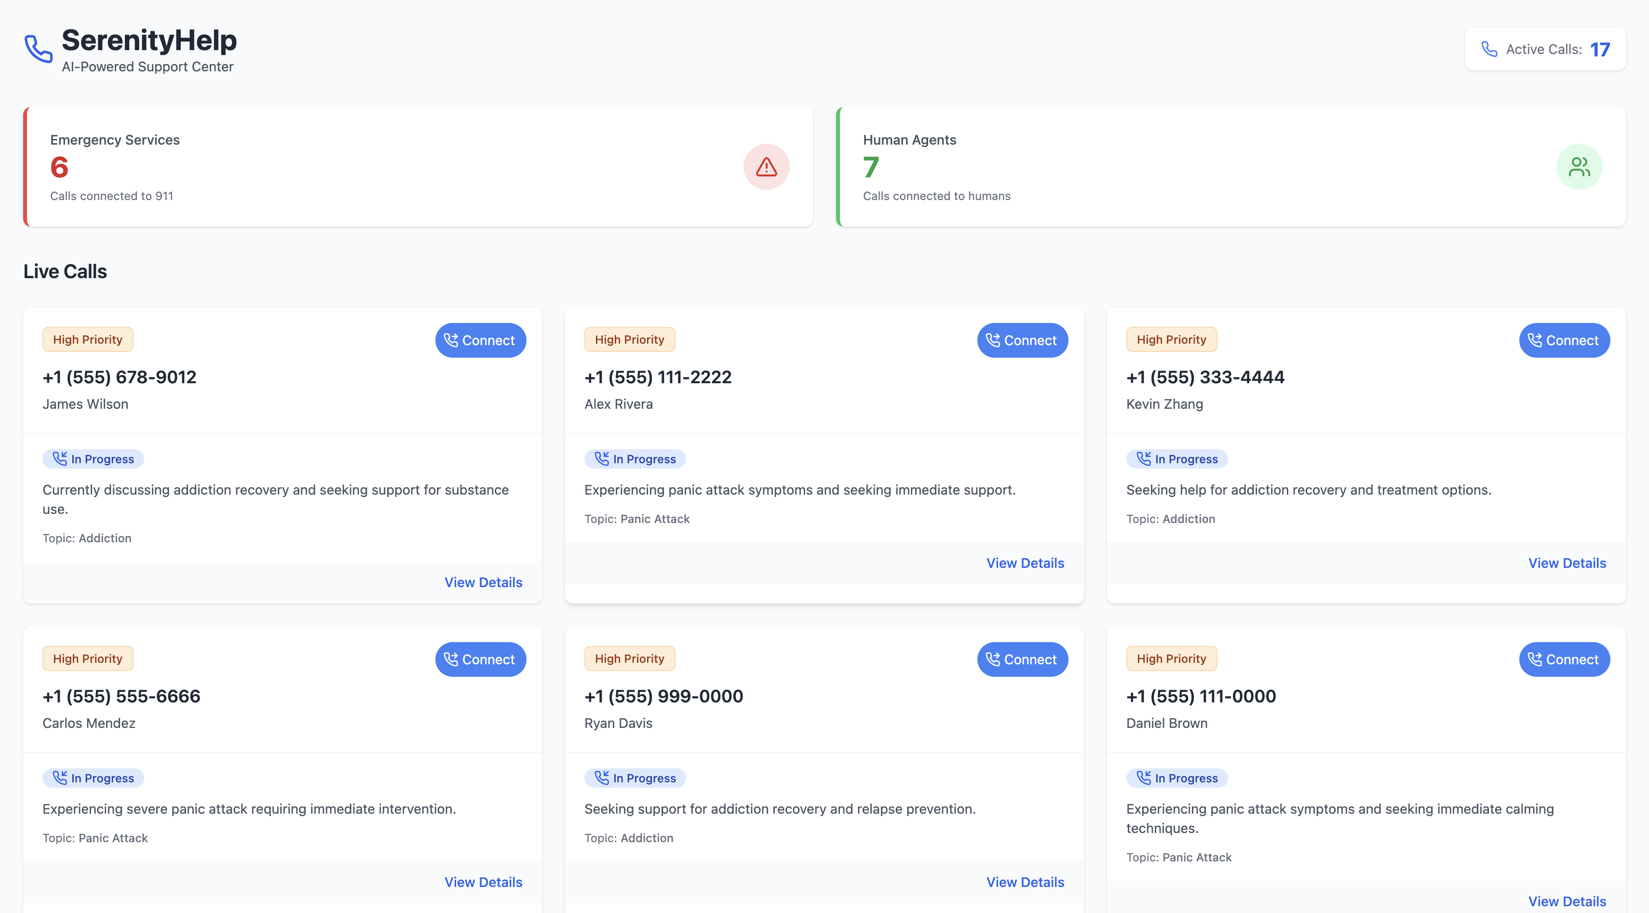Click High Priority badge on Alex Rivera card
This screenshot has width=1649, height=913.
pyautogui.click(x=629, y=340)
